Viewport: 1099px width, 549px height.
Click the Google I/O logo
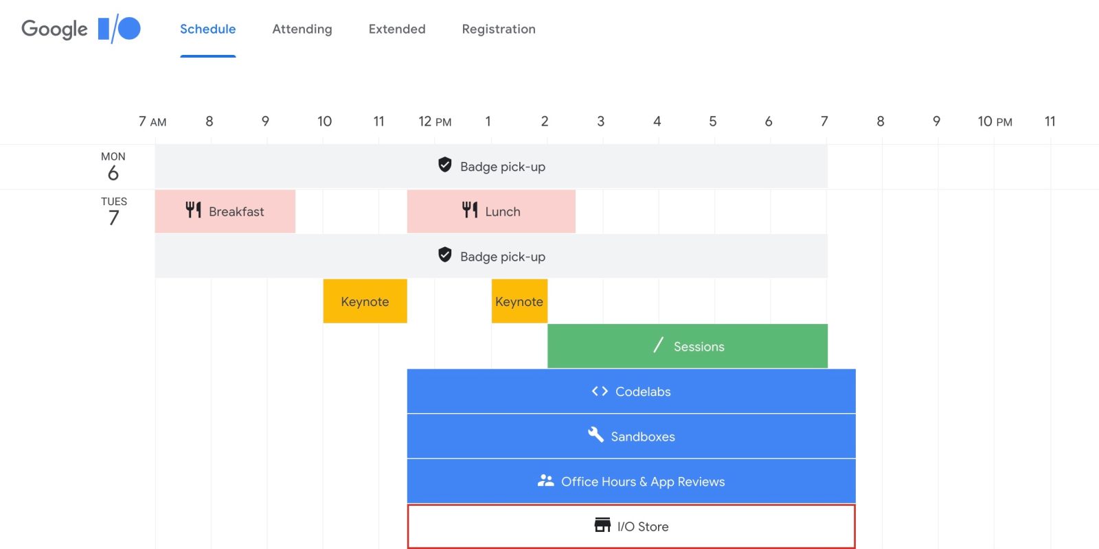(81, 29)
